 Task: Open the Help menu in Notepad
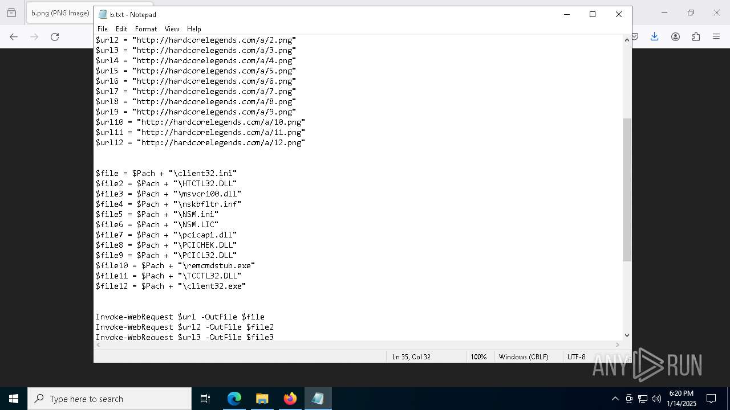pyautogui.click(x=194, y=29)
